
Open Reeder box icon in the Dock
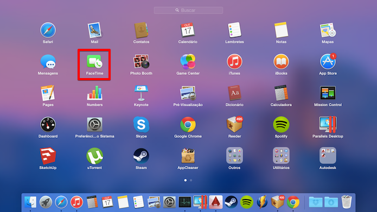277,202
